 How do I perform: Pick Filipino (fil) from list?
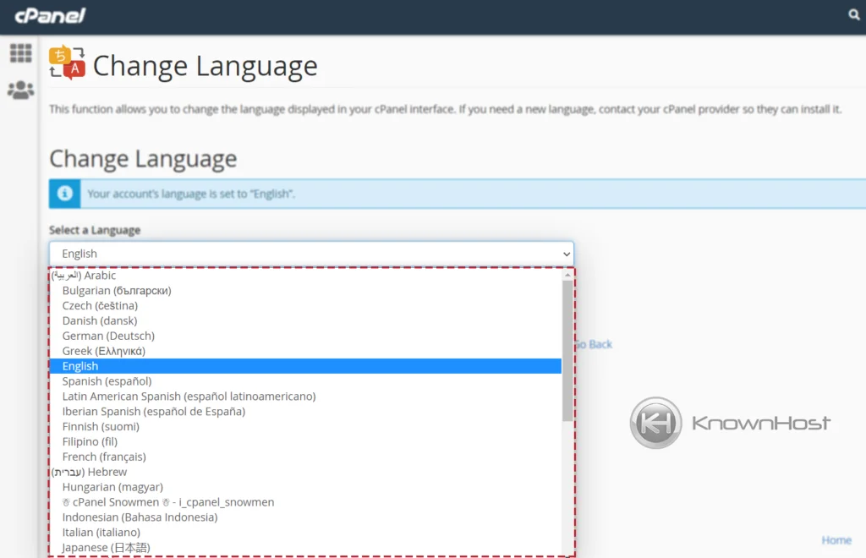point(305,441)
